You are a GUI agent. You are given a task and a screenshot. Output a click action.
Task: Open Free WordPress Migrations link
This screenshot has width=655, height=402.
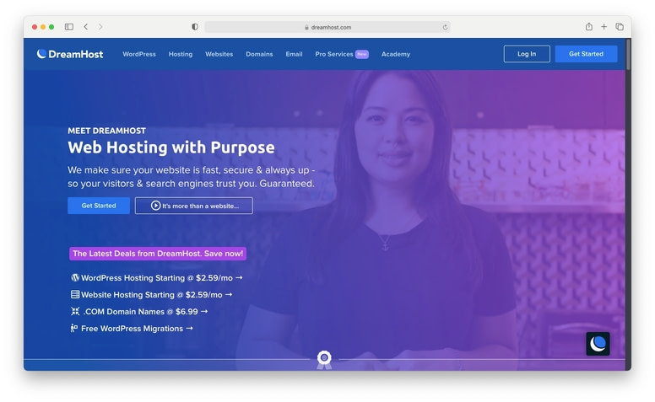tap(137, 329)
